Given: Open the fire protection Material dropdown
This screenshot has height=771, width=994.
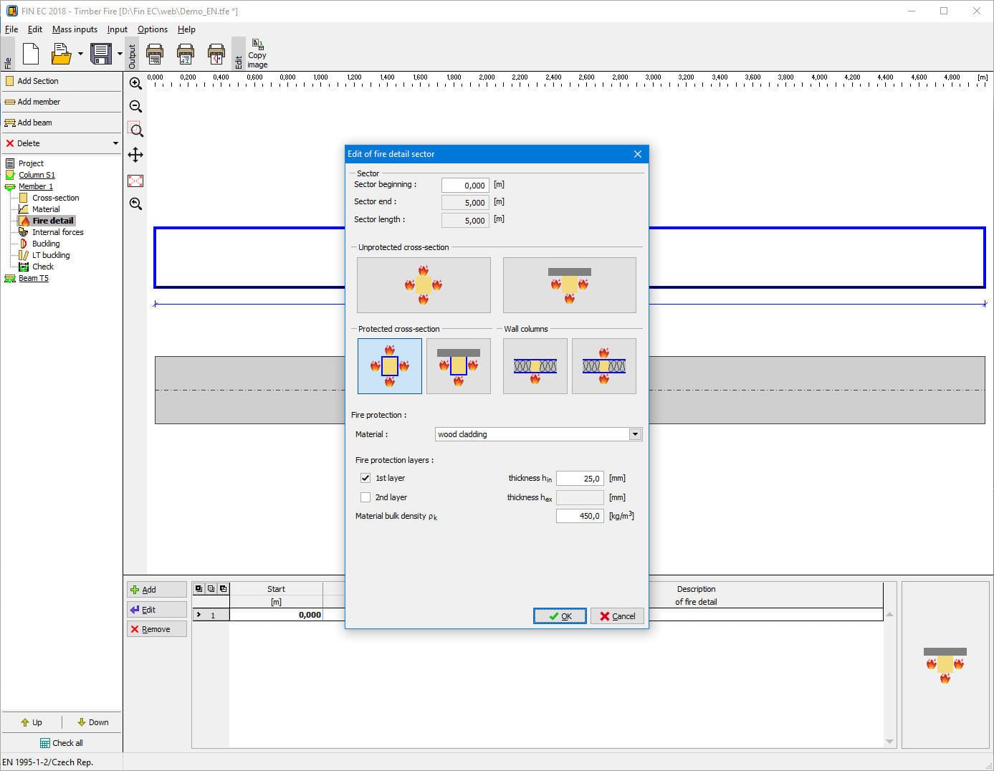Looking at the screenshot, I should tap(635, 434).
